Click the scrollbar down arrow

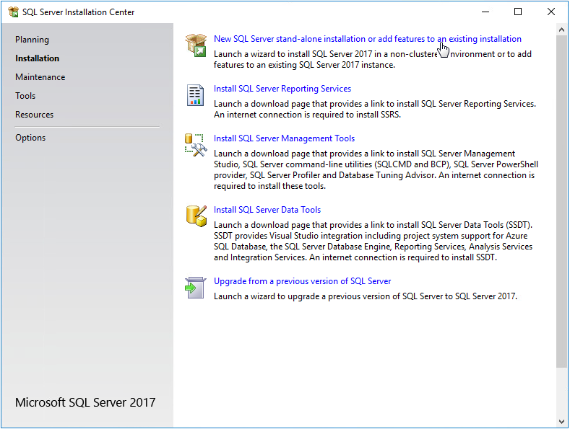pyautogui.click(x=561, y=421)
